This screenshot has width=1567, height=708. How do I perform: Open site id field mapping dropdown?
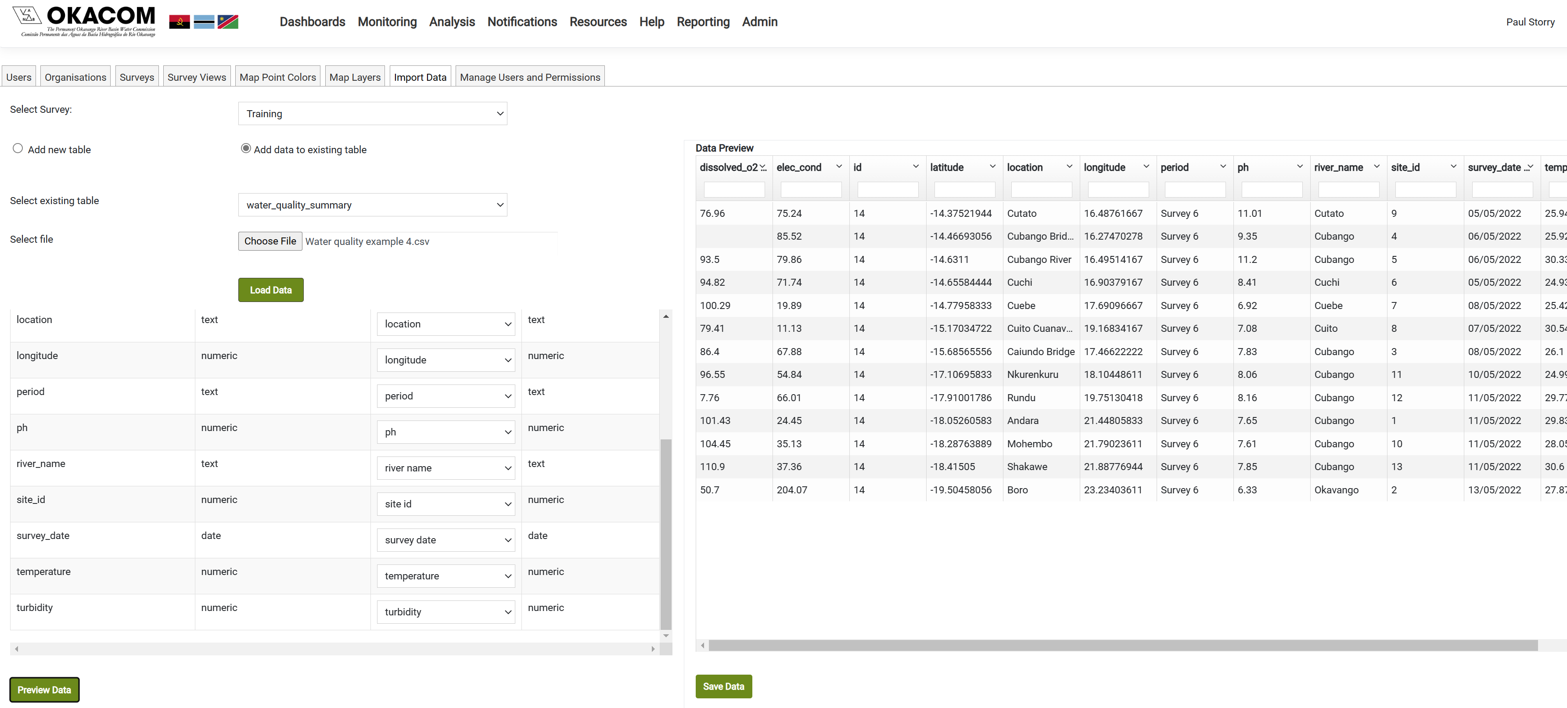(446, 503)
